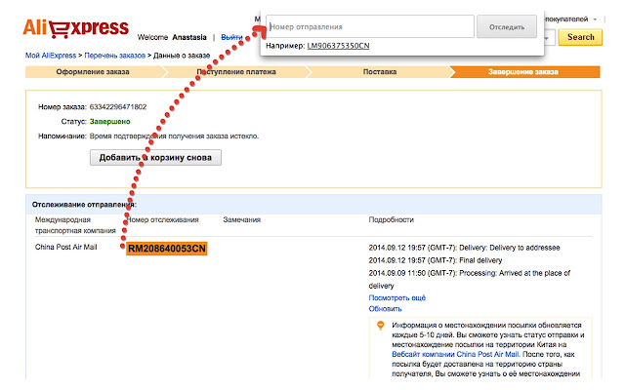This screenshot has height=390, width=625.
Task: Select the Оформление заказа step tab
Action: click(x=93, y=72)
